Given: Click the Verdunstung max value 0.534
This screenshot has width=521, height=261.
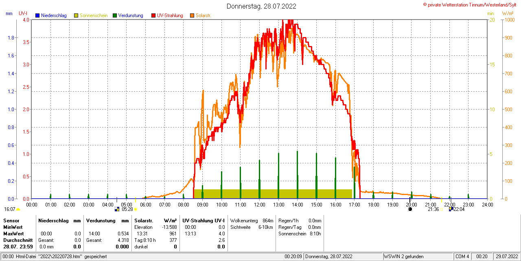Looking at the screenshot, I should click(x=123, y=233).
